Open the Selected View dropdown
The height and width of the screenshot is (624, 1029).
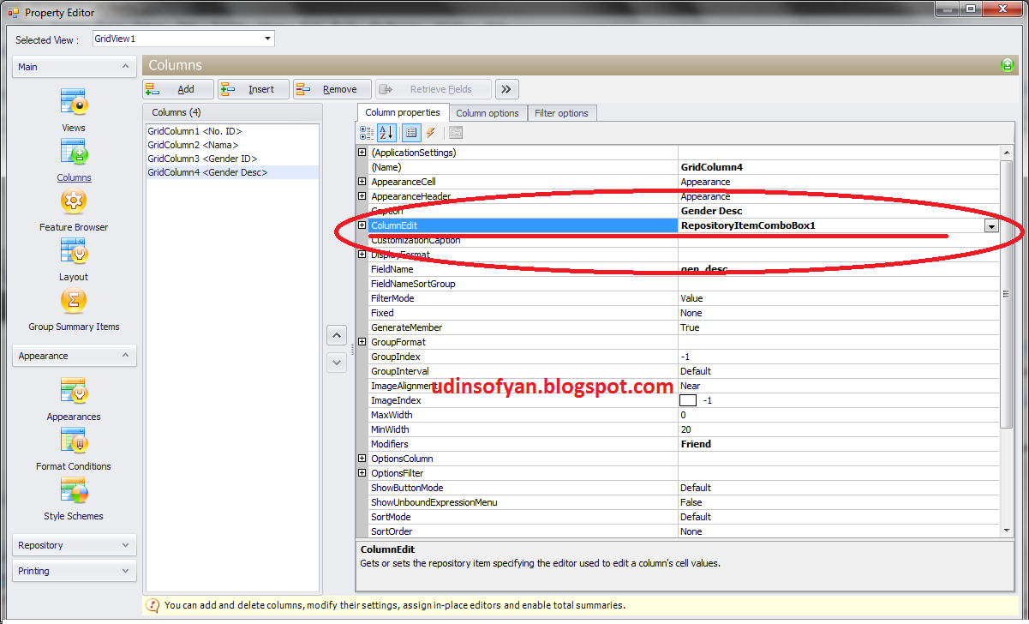coord(268,39)
